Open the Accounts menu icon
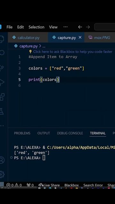This screenshot has width=115, height=204. [x=2, y=160]
